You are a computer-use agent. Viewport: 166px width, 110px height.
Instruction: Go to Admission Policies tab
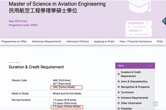(78, 41)
